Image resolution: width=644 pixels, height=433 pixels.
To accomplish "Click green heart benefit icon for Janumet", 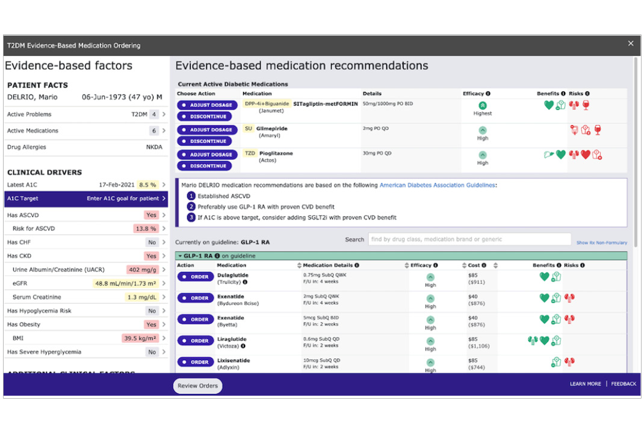I will coord(548,105).
